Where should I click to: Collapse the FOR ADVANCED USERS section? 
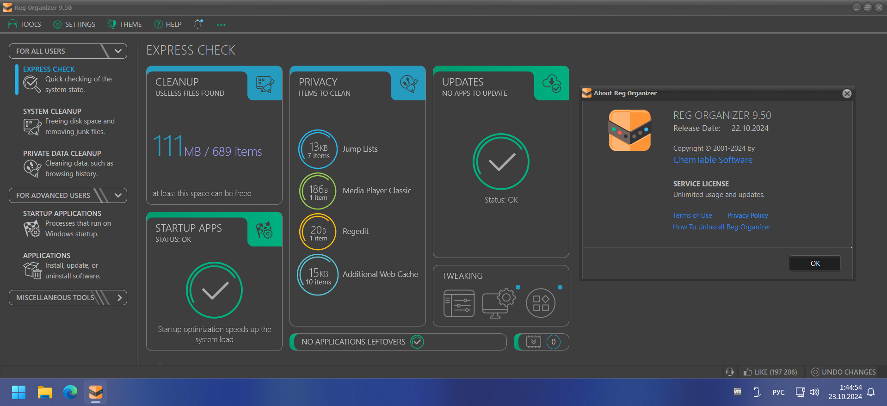(x=68, y=195)
